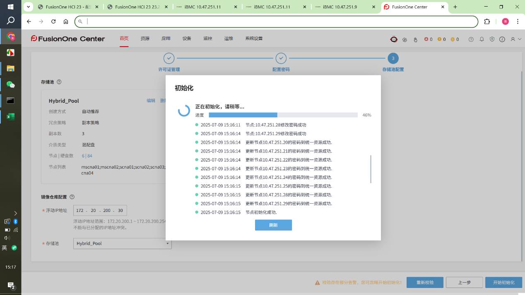The width and height of the screenshot is (525, 295).
Task: Expand the 存储池 Hybrid_Pool combo box
Action: (123, 243)
